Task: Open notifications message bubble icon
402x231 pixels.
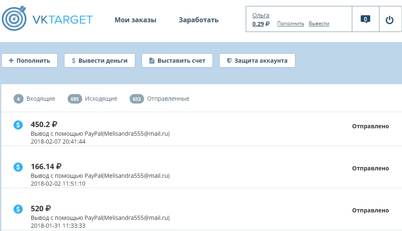Action: pyautogui.click(x=365, y=19)
